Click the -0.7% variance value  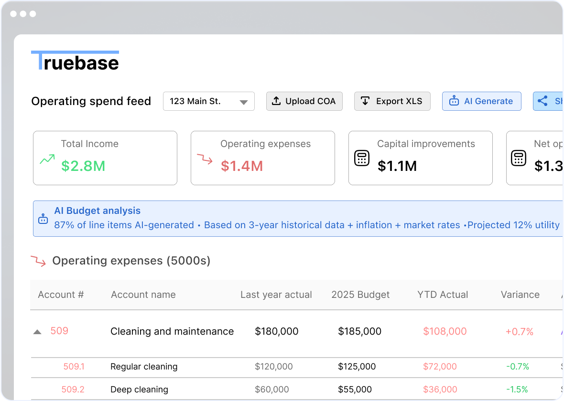tap(518, 367)
